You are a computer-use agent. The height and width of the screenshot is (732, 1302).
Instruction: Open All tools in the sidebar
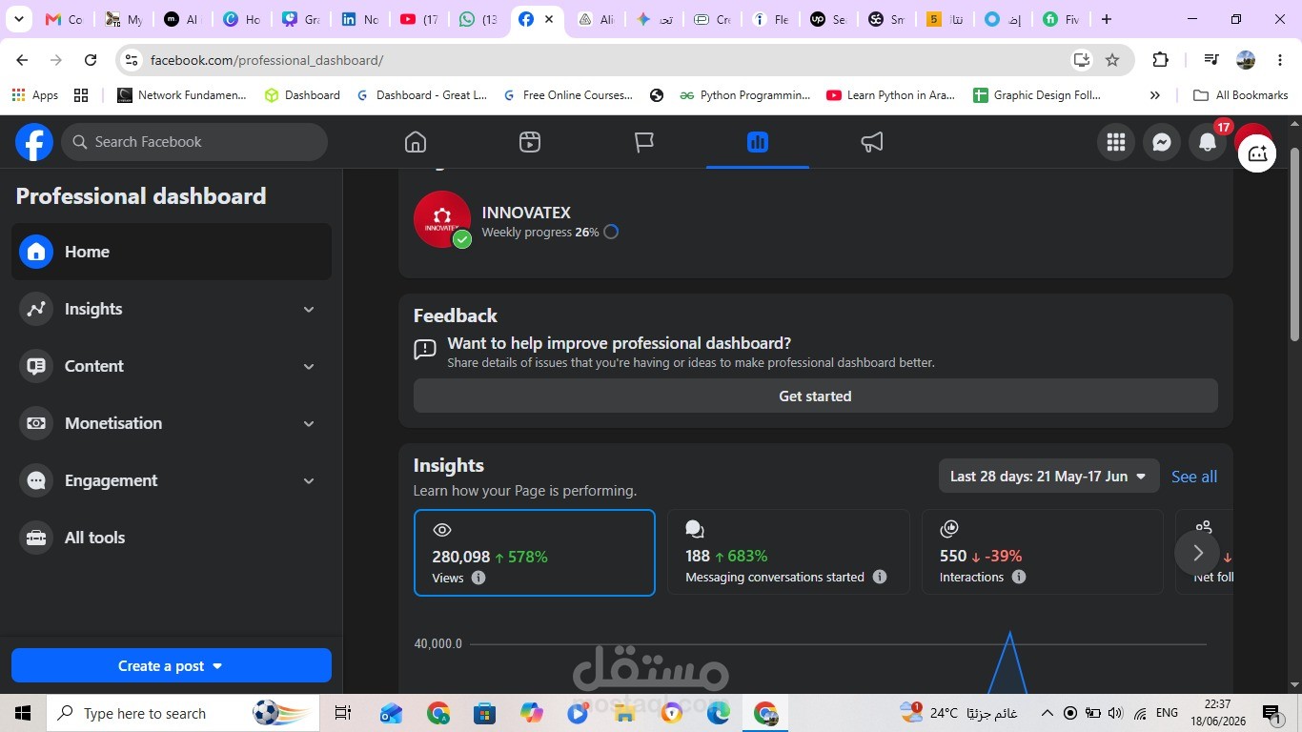point(172,538)
